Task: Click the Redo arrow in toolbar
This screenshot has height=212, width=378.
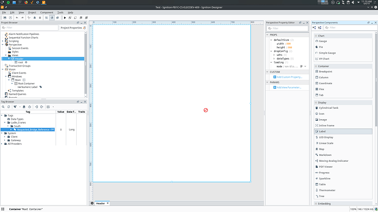Action: (22, 18)
